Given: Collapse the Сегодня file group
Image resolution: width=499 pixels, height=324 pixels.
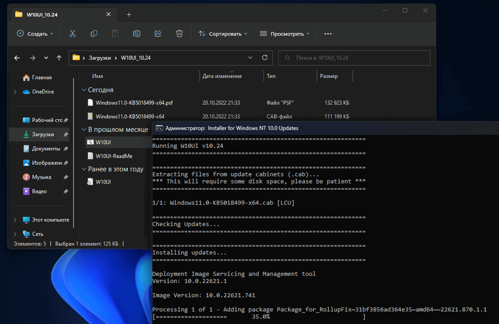Looking at the screenshot, I should tap(84, 90).
